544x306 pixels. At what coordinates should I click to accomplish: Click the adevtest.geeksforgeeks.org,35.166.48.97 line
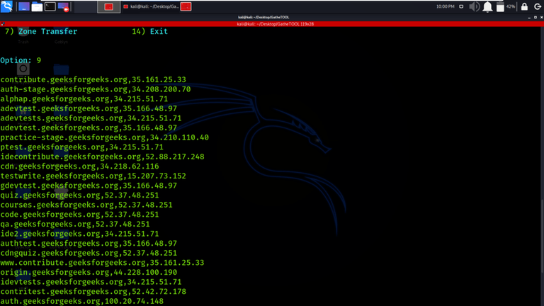[89, 108]
